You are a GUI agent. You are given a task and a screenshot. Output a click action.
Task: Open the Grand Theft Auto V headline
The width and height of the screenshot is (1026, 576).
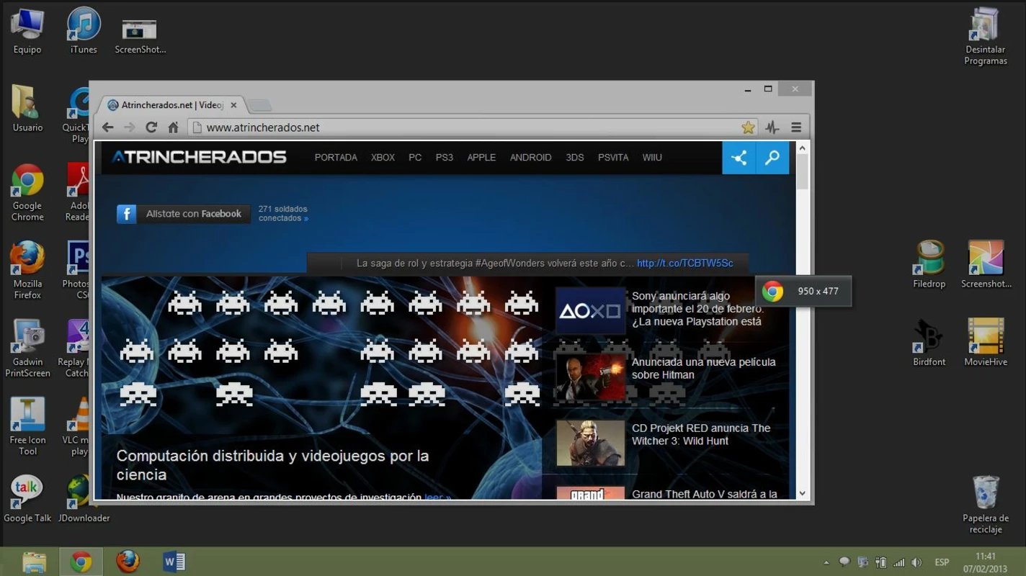tap(704, 494)
